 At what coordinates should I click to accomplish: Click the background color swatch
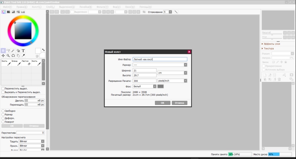43,55
